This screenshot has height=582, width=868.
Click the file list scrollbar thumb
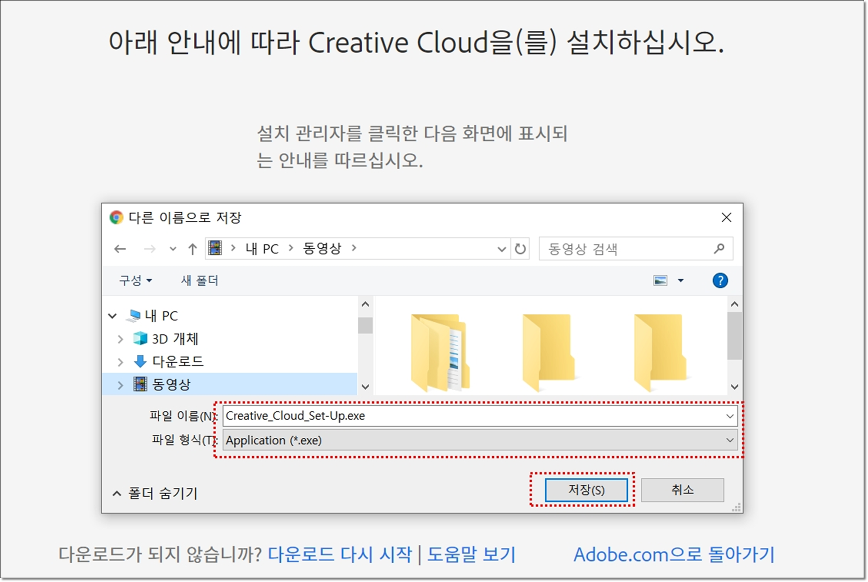734,336
